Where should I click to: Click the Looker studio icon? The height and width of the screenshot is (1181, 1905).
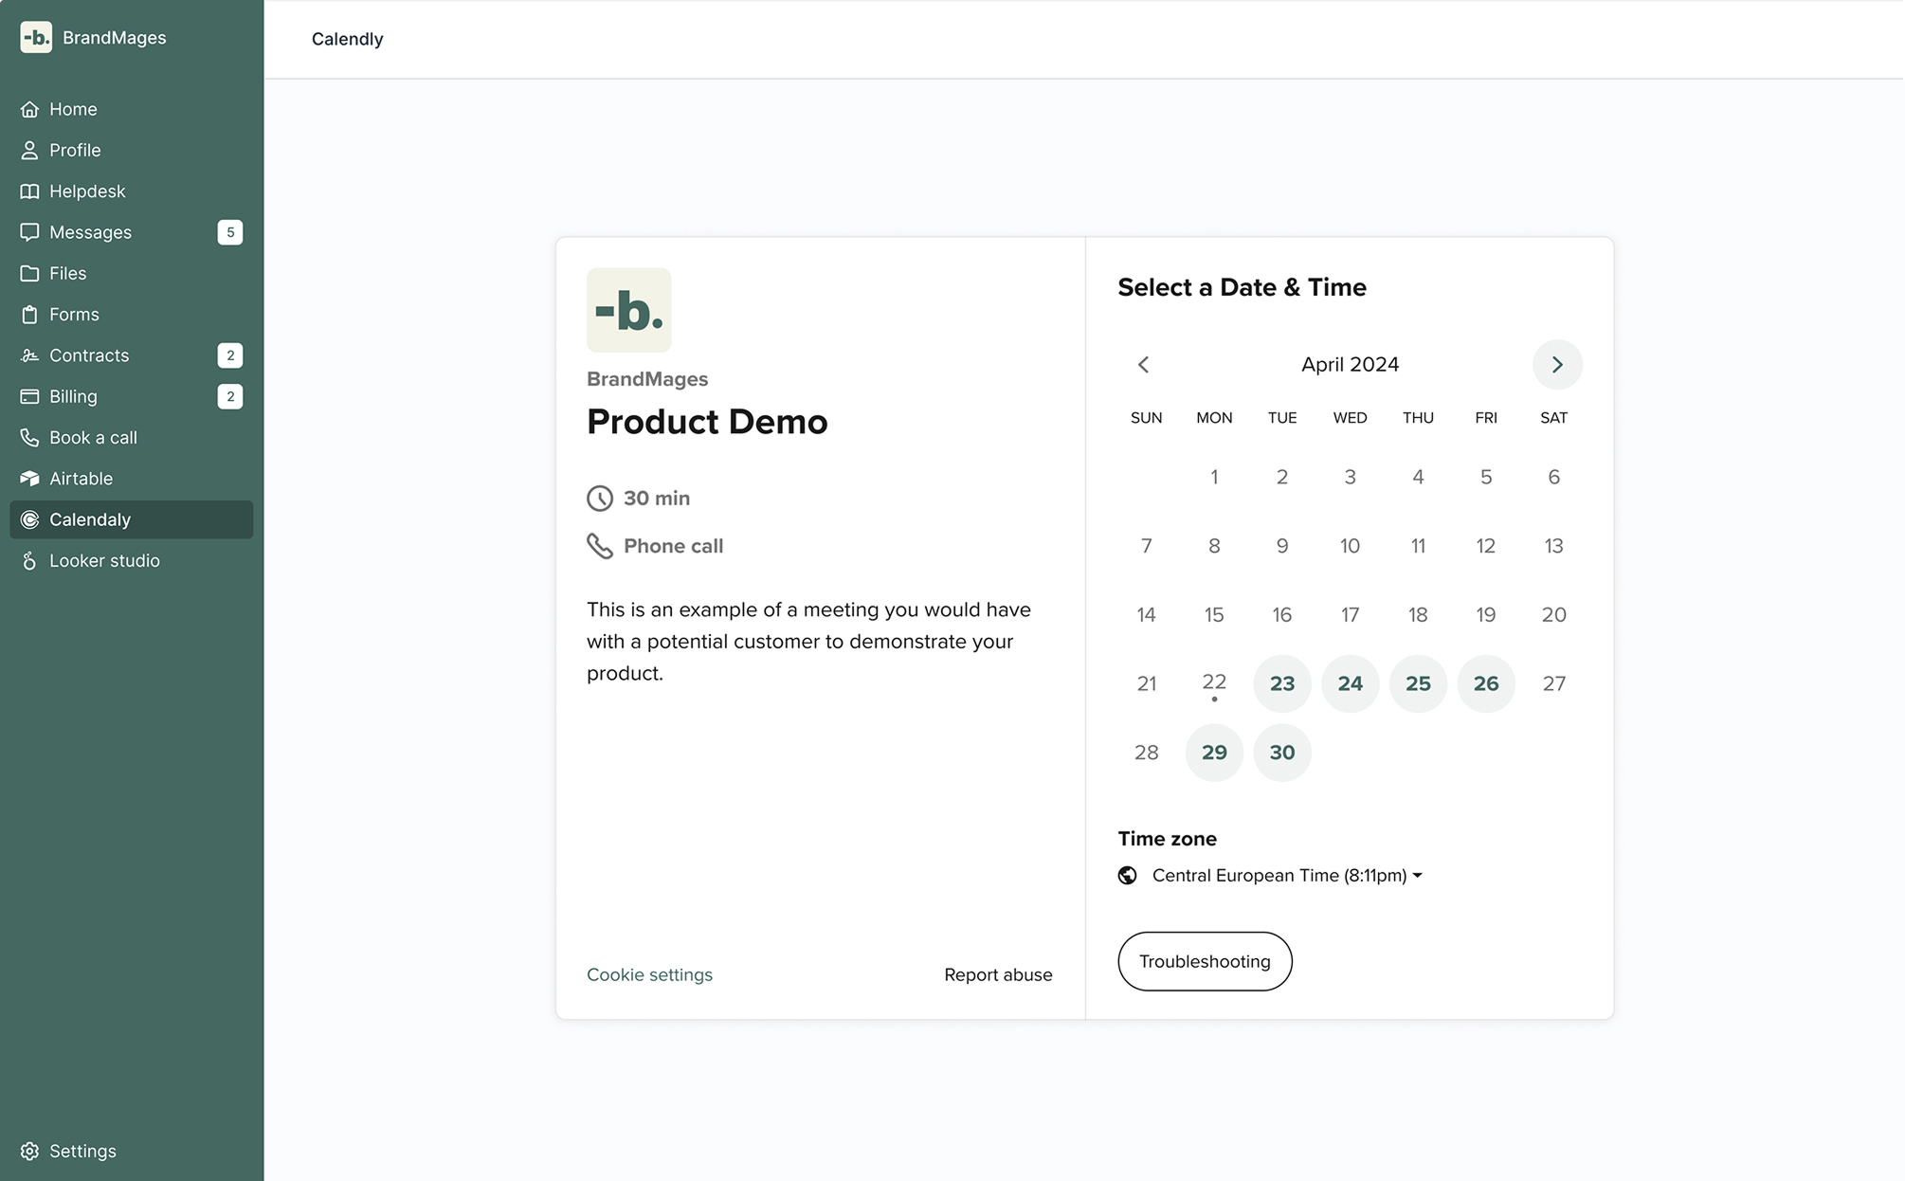[x=29, y=560]
